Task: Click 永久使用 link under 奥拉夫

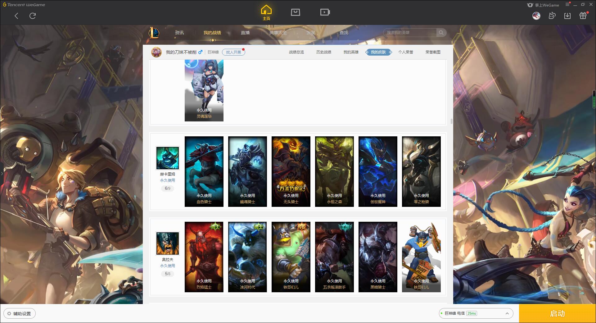Action: click(x=168, y=266)
